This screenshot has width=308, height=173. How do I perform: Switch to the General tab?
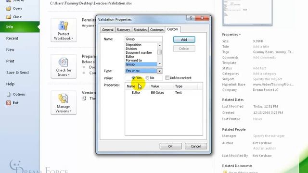pyautogui.click(x=107, y=30)
